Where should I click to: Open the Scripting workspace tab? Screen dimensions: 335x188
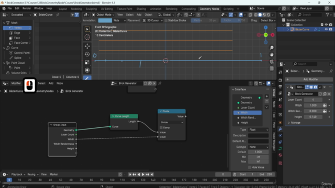228,9
